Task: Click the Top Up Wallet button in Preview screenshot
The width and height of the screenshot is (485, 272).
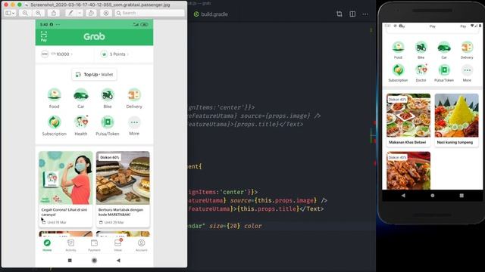Action: tap(94, 74)
